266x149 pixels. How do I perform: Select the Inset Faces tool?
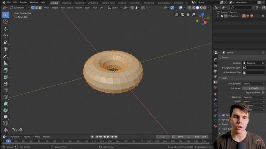(x=5, y=77)
